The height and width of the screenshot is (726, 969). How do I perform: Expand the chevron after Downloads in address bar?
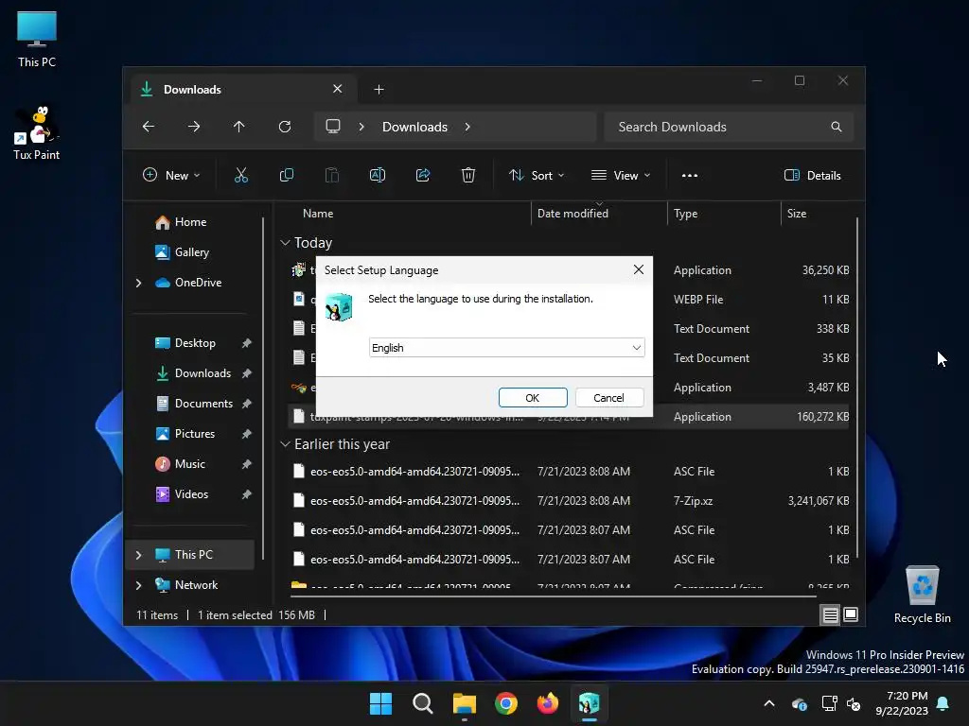[x=467, y=127]
